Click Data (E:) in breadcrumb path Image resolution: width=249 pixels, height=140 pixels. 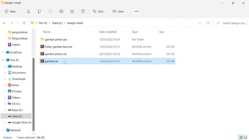[x=57, y=23]
